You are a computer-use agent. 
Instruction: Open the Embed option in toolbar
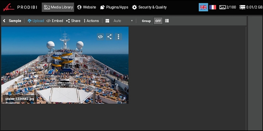coord(55,21)
